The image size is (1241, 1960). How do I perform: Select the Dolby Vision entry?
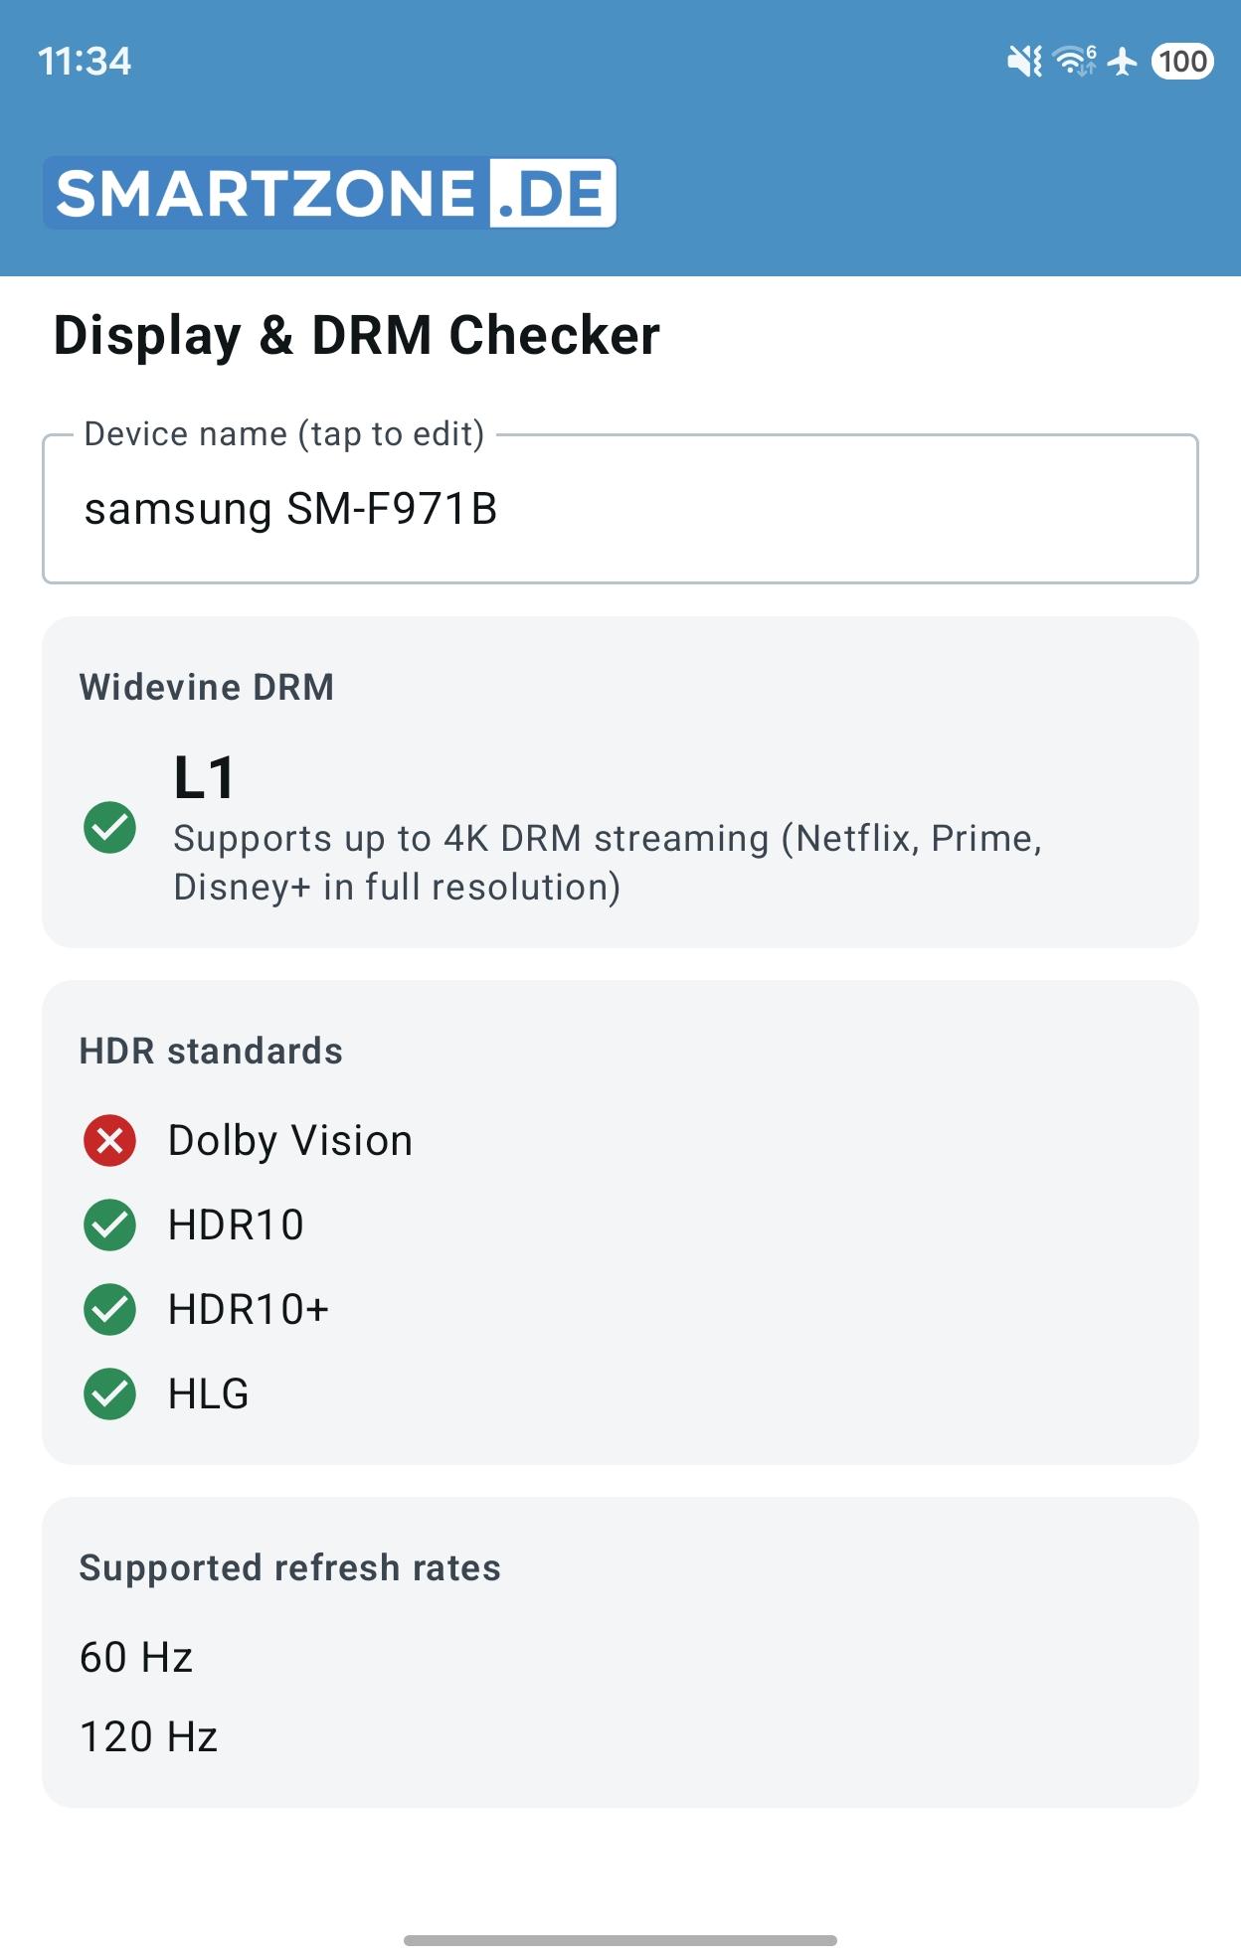click(x=290, y=1140)
